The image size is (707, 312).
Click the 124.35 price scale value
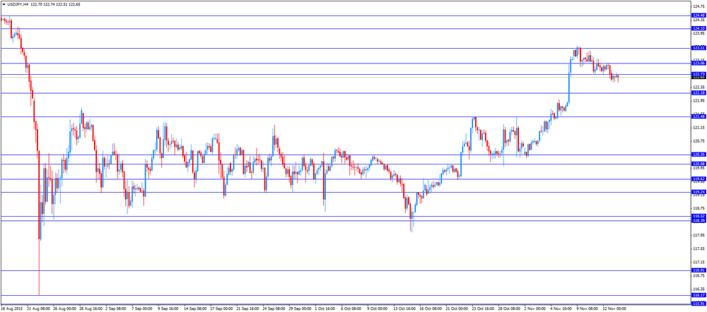(x=699, y=20)
